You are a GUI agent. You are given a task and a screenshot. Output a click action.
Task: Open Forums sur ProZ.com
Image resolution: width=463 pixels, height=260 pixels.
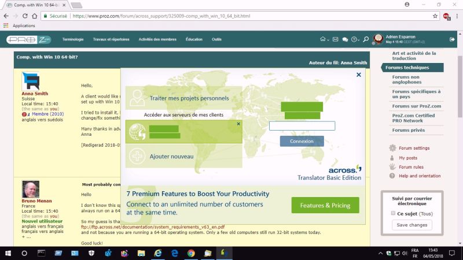416,106
